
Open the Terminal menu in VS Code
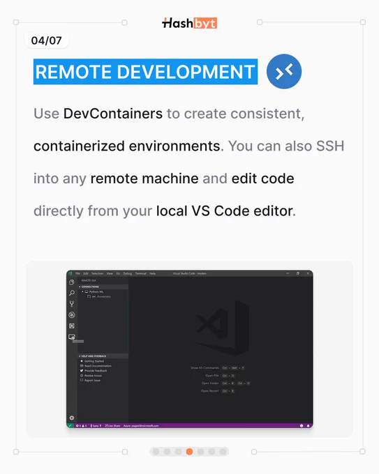[x=141, y=273]
